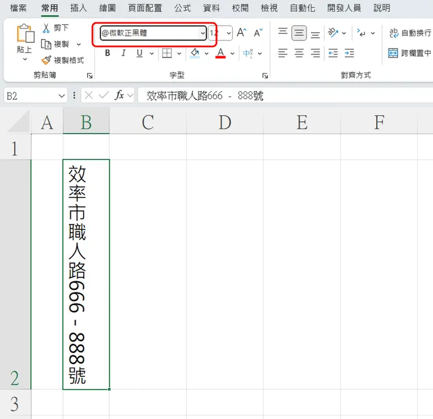Switch to the 頁面配置 tab
The height and width of the screenshot is (419, 433).
pyautogui.click(x=145, y=8)
